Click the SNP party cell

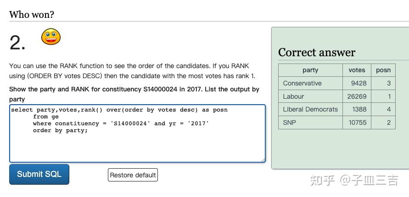pos(290,122)
